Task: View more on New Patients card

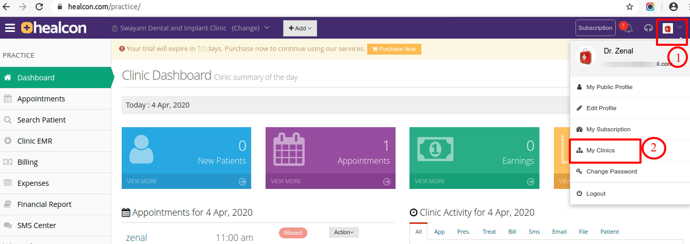Action: click(x=186, y=181)
